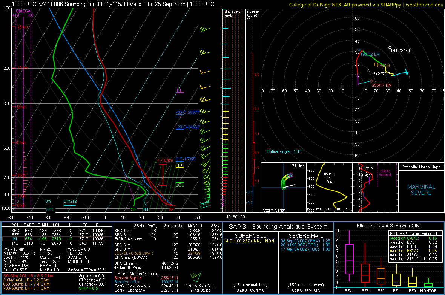Click the surface wet-bulb value 68

pyautogui.click(x=146, y=209)
